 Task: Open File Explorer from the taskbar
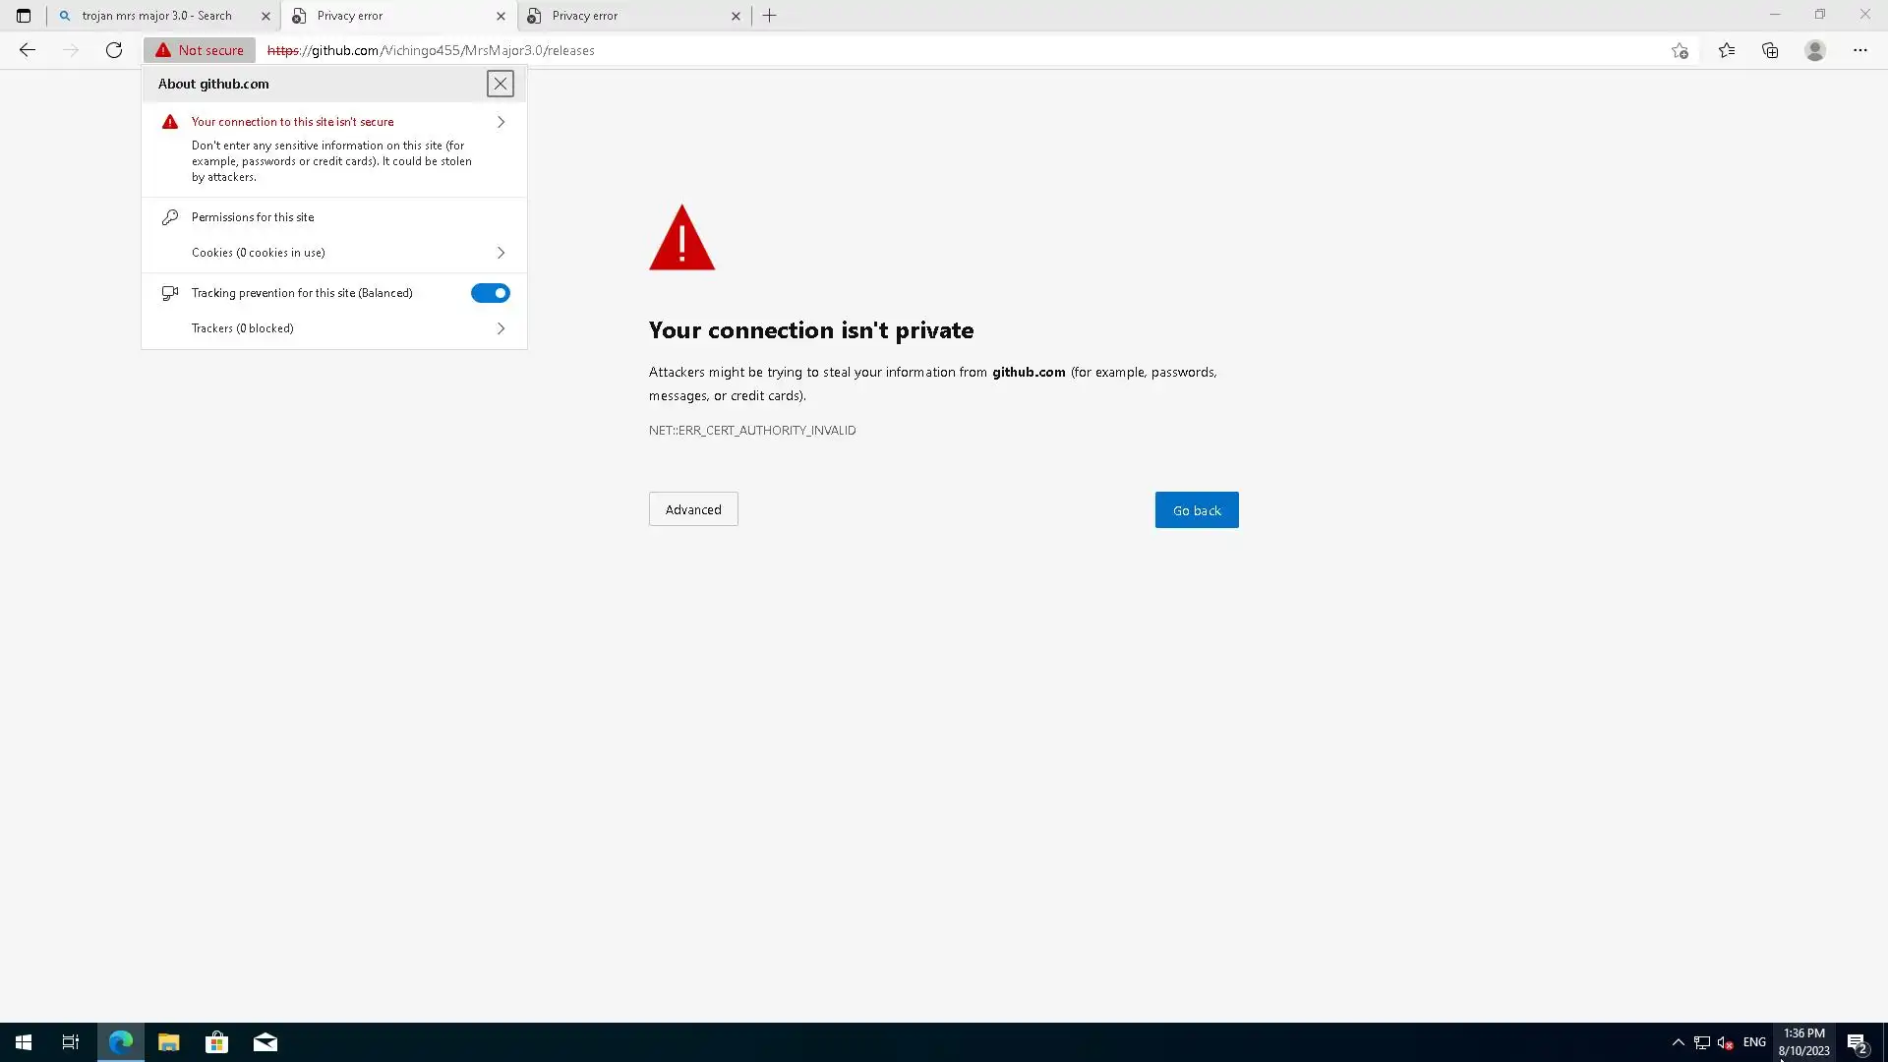point(168,1042)
